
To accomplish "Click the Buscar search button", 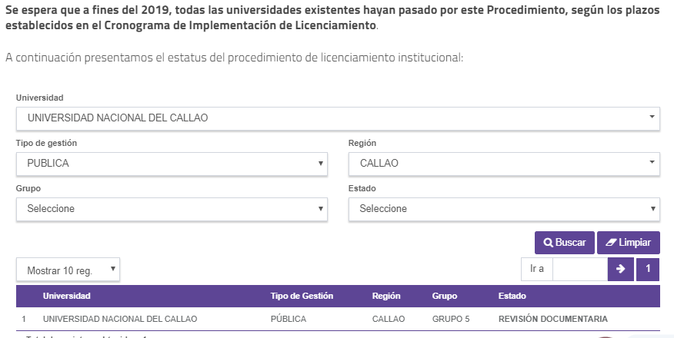I will pyautogui.click(x=564, y=243).
